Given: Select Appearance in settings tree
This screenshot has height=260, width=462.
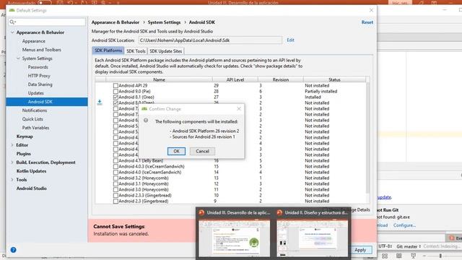Looking at the screenshot, I should [34, 41].
